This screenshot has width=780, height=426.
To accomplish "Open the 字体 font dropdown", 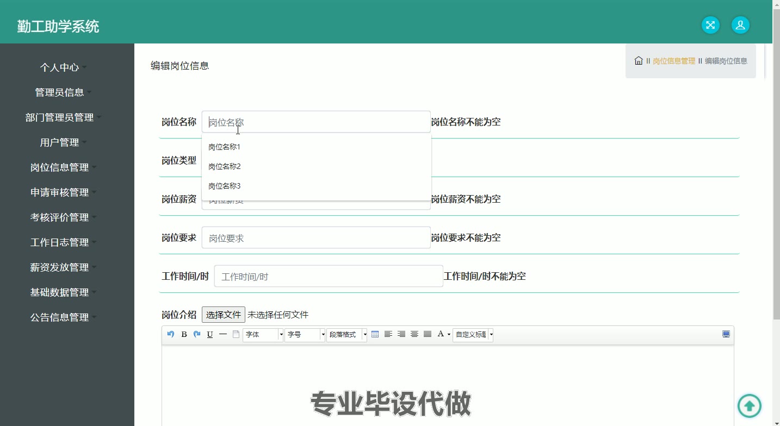I will click(263, 335).
